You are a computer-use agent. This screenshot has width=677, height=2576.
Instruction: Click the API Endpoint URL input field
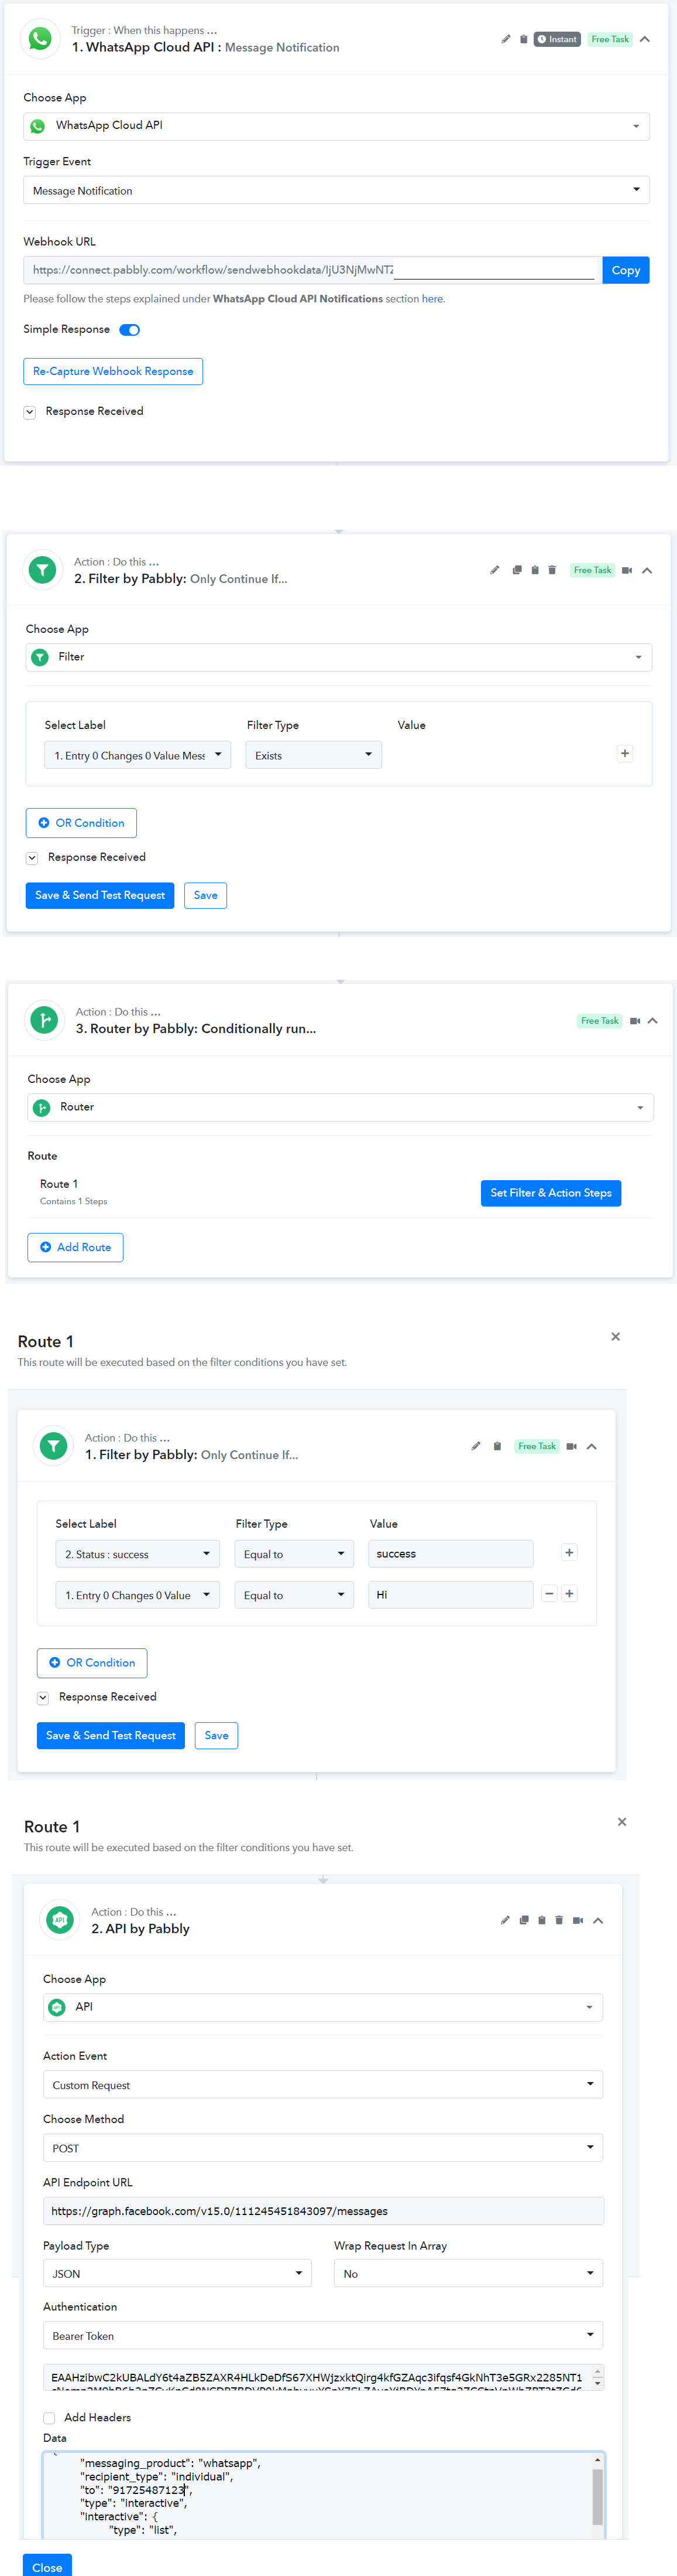(324, 2210)
